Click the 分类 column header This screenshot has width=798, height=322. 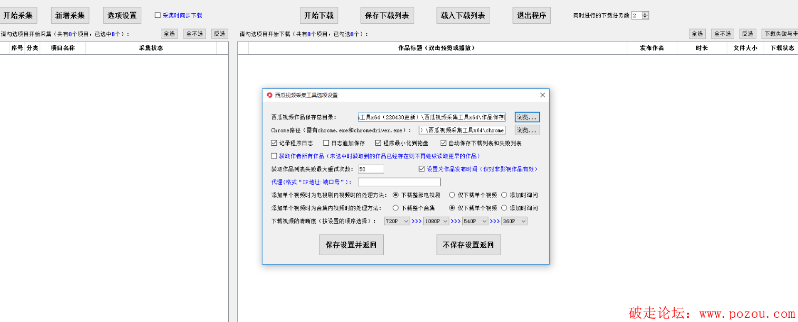click(33, 48)
